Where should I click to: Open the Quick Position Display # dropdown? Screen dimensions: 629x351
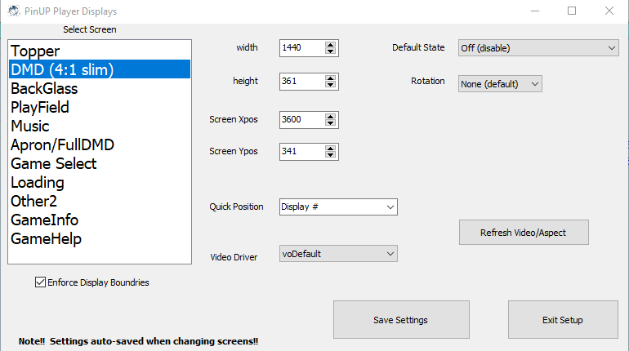coord(338,207)
